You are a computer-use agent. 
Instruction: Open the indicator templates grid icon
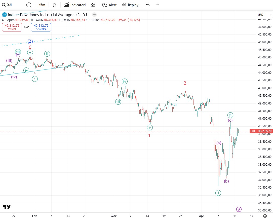[93, 5]
